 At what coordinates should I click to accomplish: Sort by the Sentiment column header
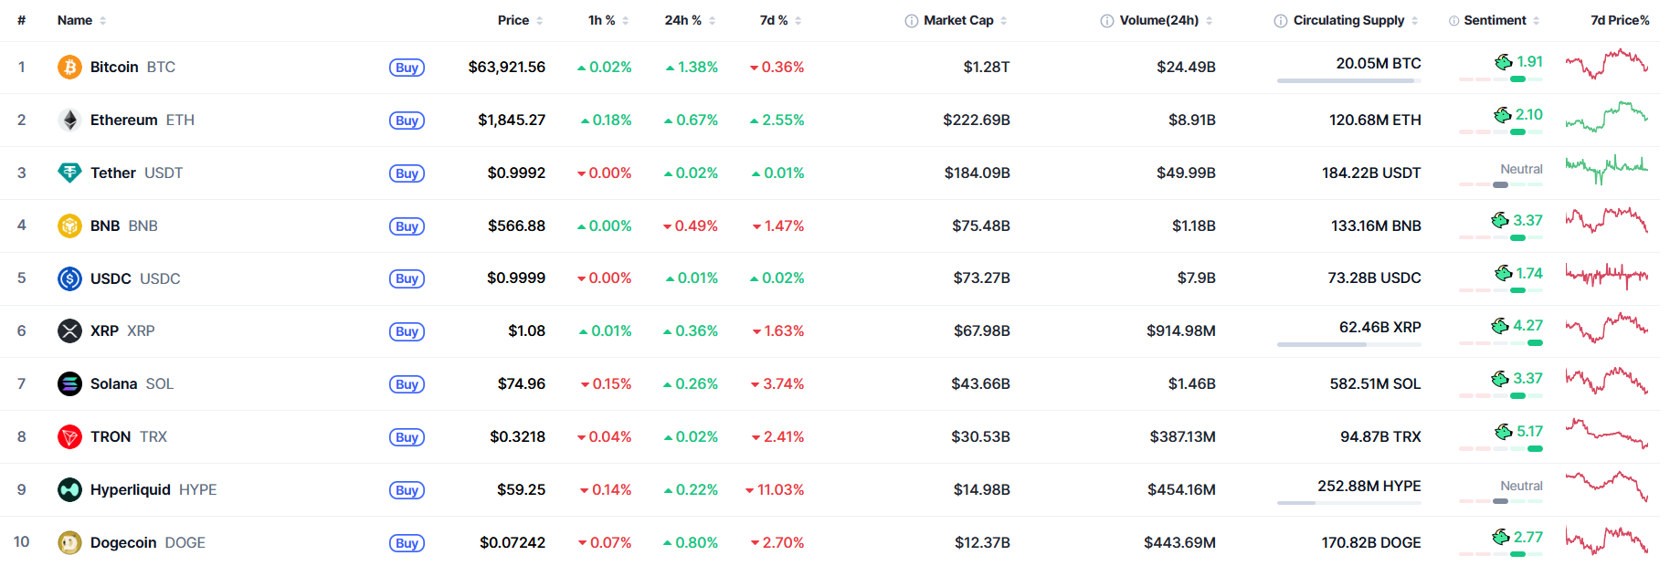click(1501, 20)
